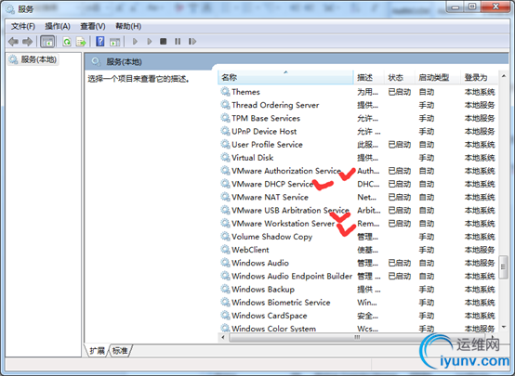
Task: Select the VMware USB Arbitration Service row
Action: click(x=358, y=211)
